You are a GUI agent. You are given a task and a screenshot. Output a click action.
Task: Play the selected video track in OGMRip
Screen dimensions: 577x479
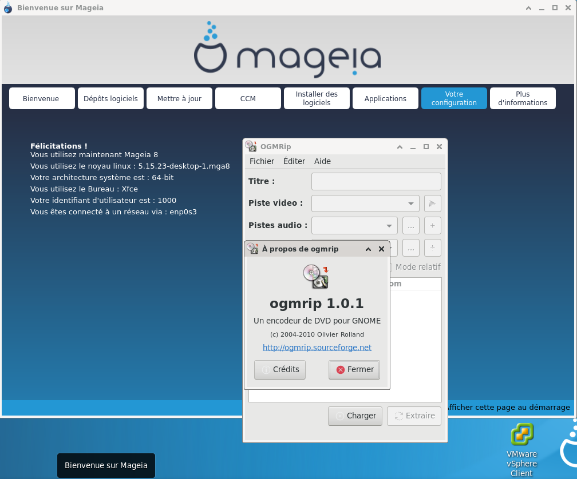pos(432,203)
